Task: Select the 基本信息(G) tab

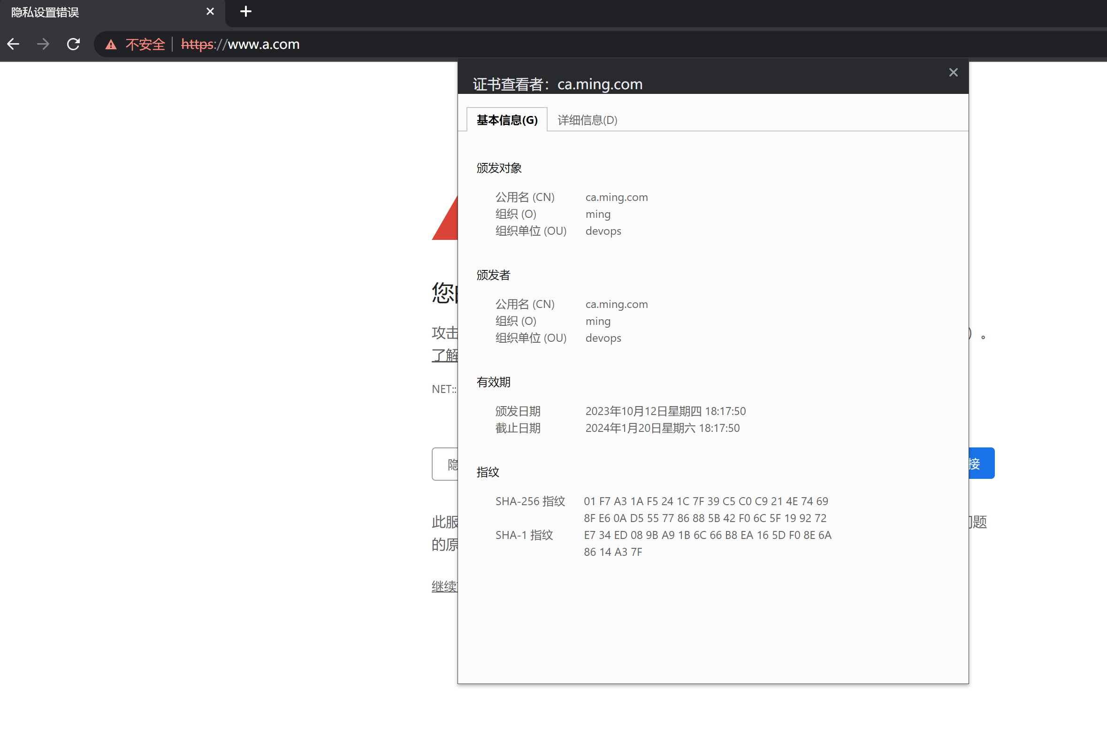Action: [507, 120]
